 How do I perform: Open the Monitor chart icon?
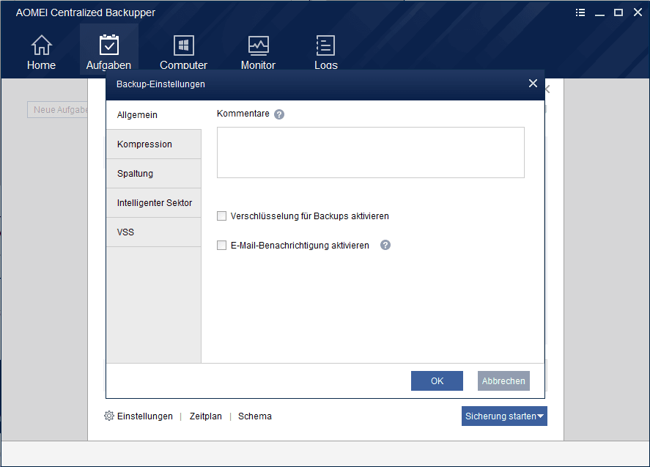coord(258,45)
